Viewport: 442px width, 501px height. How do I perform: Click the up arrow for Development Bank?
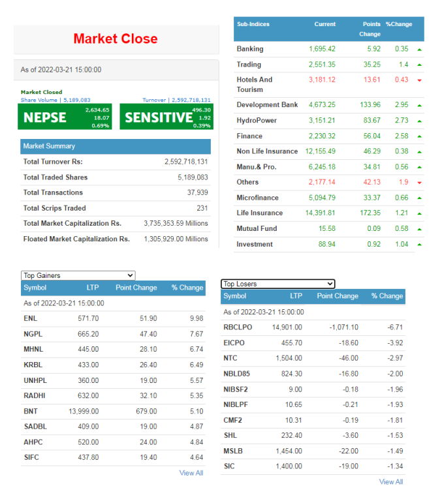pyautogui.click(x=419, y=106)
